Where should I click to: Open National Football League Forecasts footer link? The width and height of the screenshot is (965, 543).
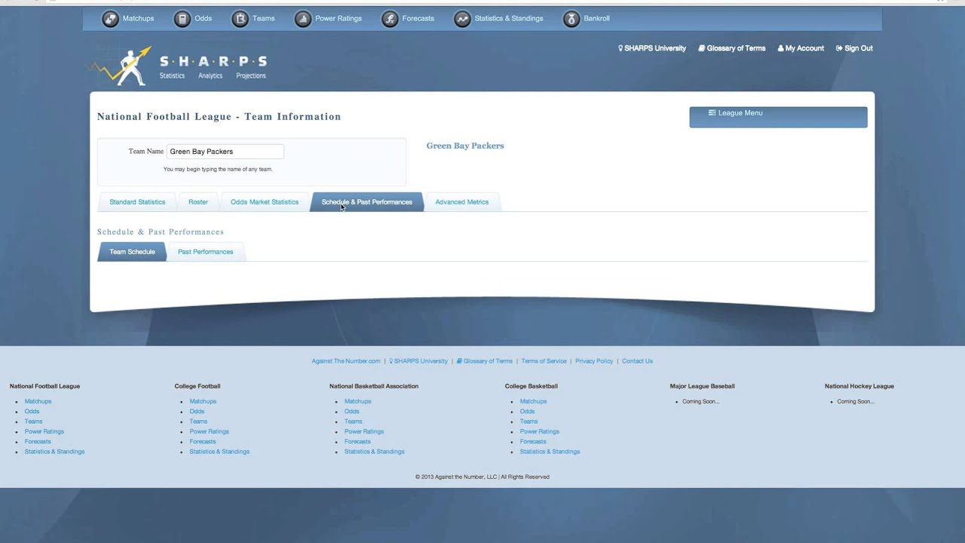(38, 442)
